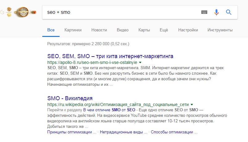Switch to the Карты tab

click(x=144, y=30)
